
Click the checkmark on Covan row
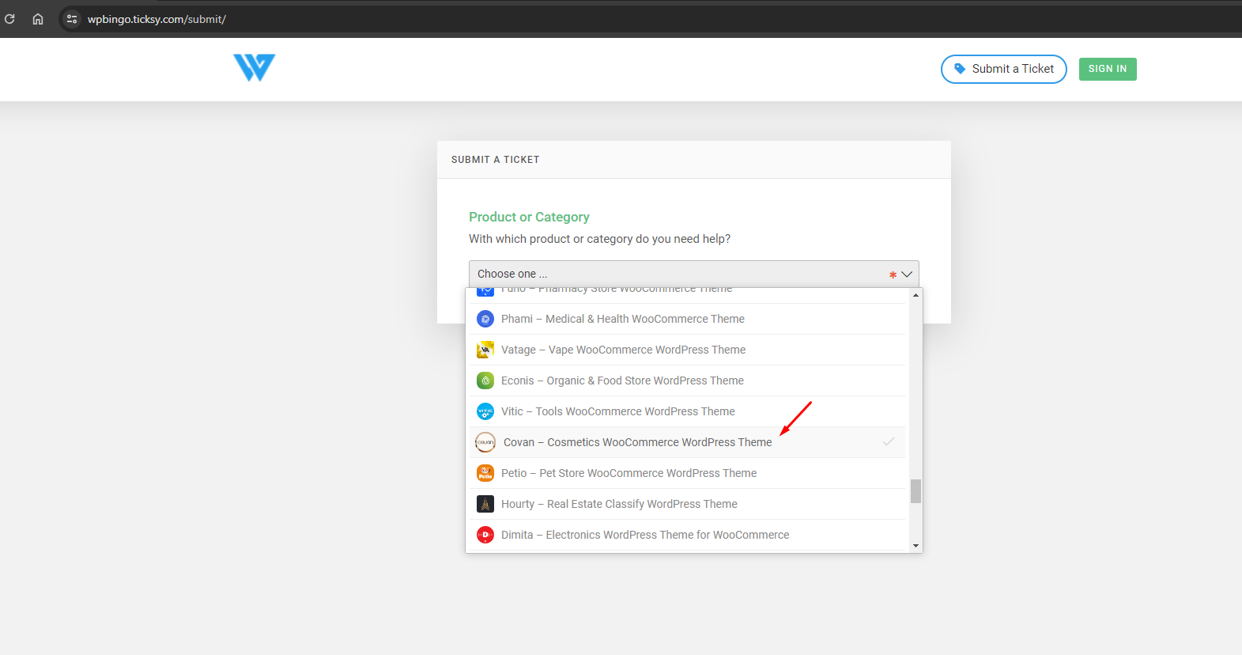tap(889, 441)
